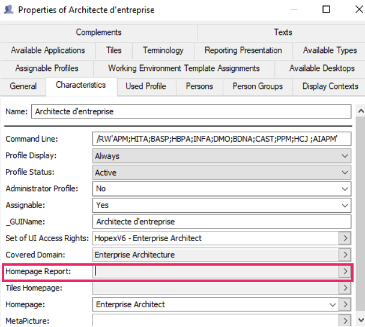Click the Set of UI Access Rights field
The width and height of the screenshot is (365, 327).
click(216, 238)
